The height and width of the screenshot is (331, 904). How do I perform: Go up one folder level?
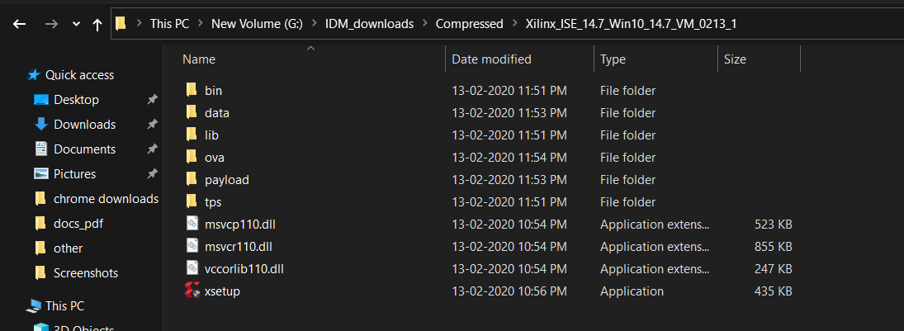[x=97, y=24]
